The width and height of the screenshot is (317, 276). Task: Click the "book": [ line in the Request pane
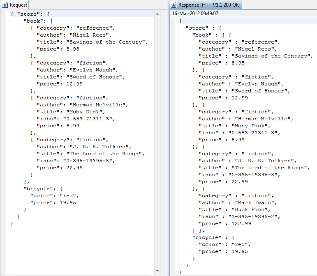tap(38, 21)
